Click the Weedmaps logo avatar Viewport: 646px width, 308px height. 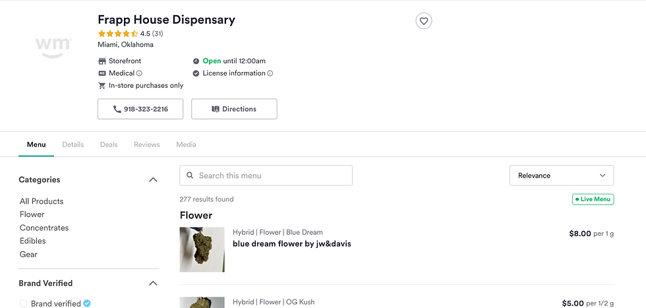pos(53,46)
